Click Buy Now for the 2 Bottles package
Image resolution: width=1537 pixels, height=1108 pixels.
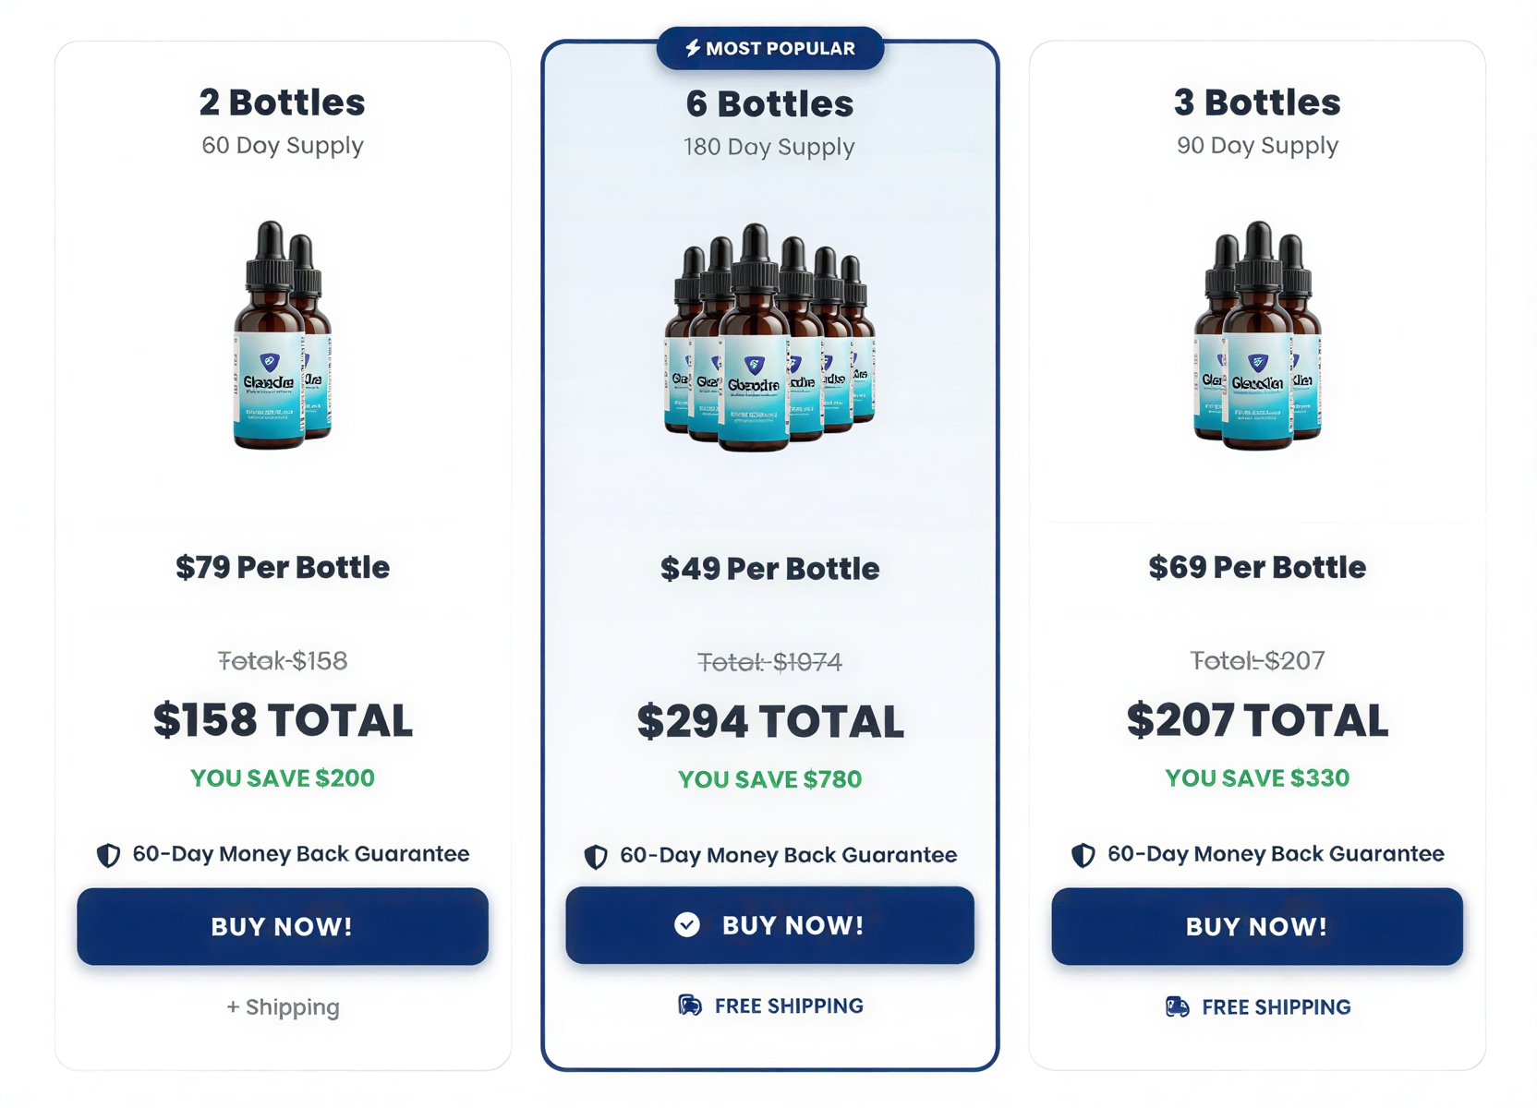point(282,926)
